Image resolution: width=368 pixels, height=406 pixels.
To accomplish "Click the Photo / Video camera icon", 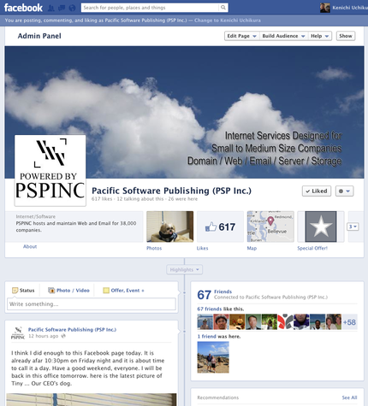I will [51, 291].
